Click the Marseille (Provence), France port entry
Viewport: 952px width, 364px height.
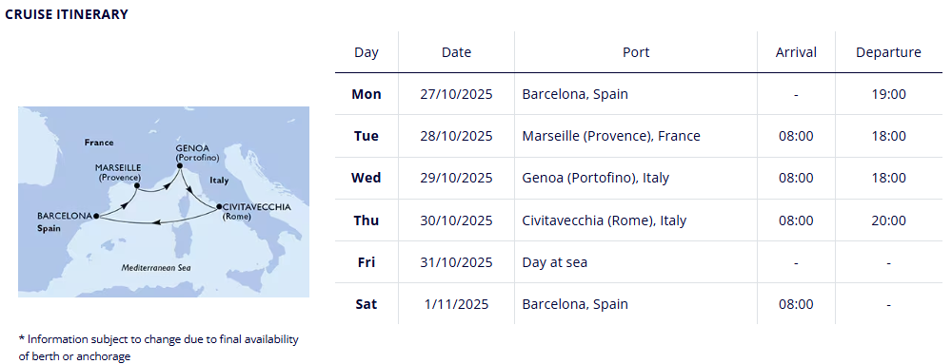pyautogui.click(x=611, y=136)
